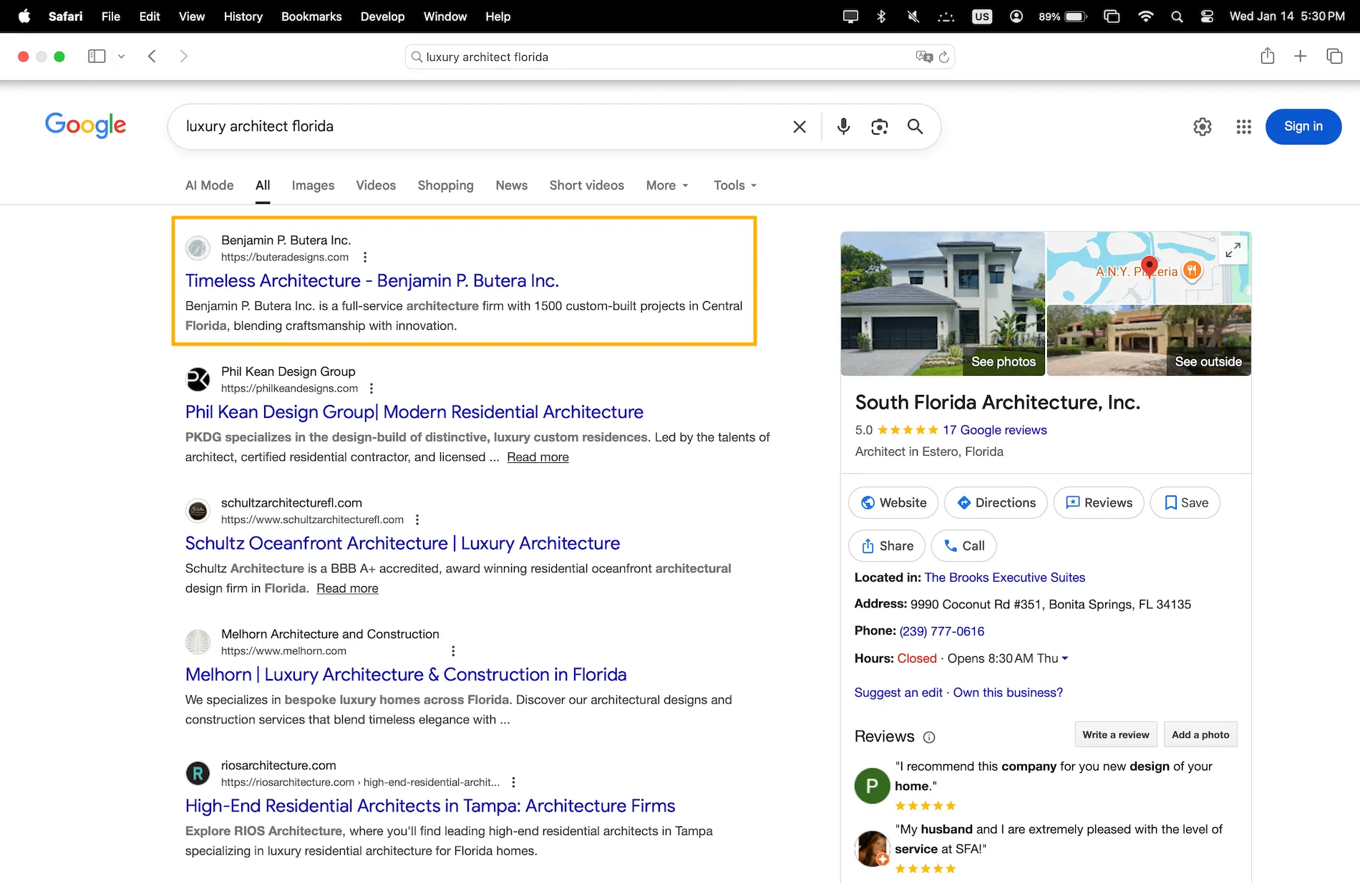Image resolution: width=1360 pixels, height=883 pixels.
Task: Expand the map on the business card
Action: pos(1233,250)
